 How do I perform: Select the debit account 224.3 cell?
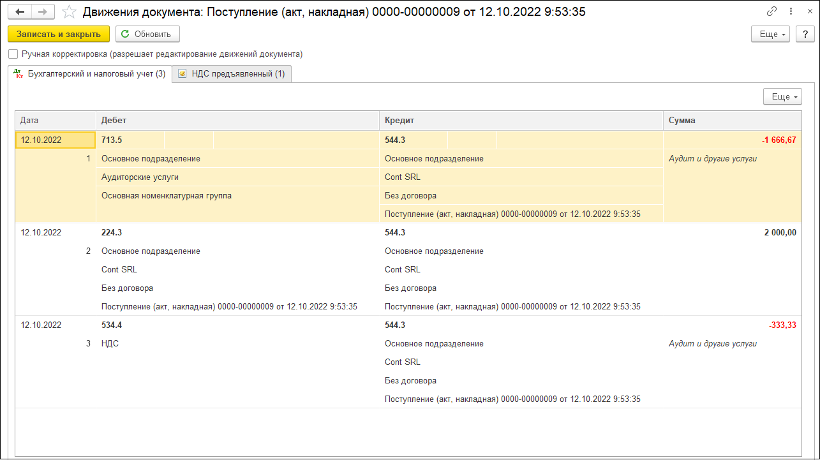[x=112, y=232]
